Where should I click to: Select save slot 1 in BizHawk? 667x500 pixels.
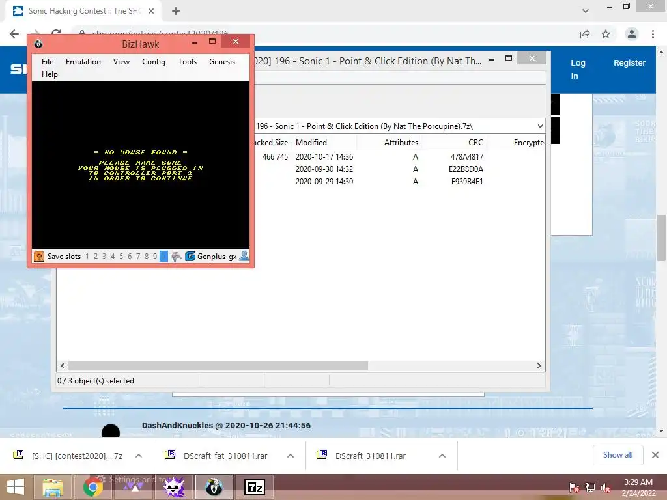[x=87, y=257]
